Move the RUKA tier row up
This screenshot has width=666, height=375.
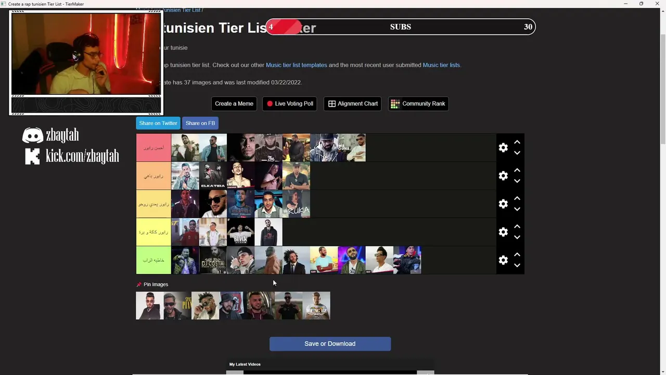click(517, 198)
